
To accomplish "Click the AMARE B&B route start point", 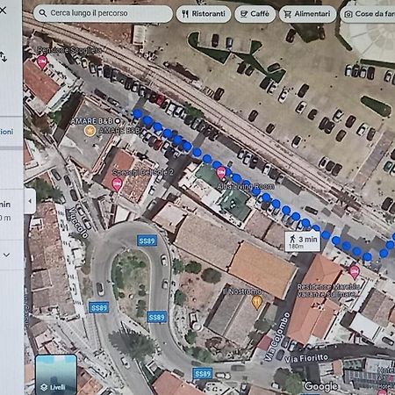I will click(118, 121).
